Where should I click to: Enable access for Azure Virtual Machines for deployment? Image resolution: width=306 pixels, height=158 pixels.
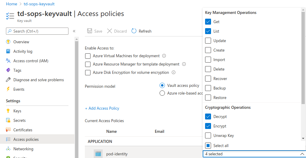pyautogui.click(x=88, y=56)
